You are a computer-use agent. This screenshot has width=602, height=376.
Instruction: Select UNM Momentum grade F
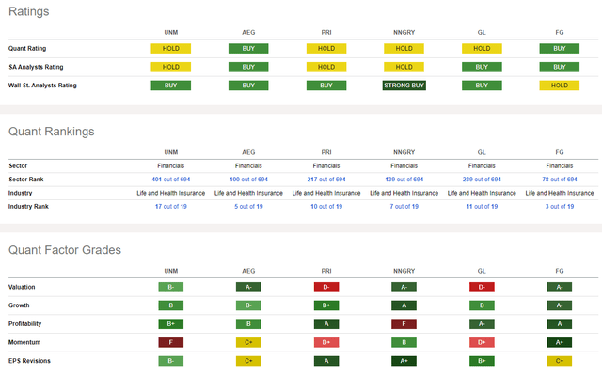(x=171, y=342)
